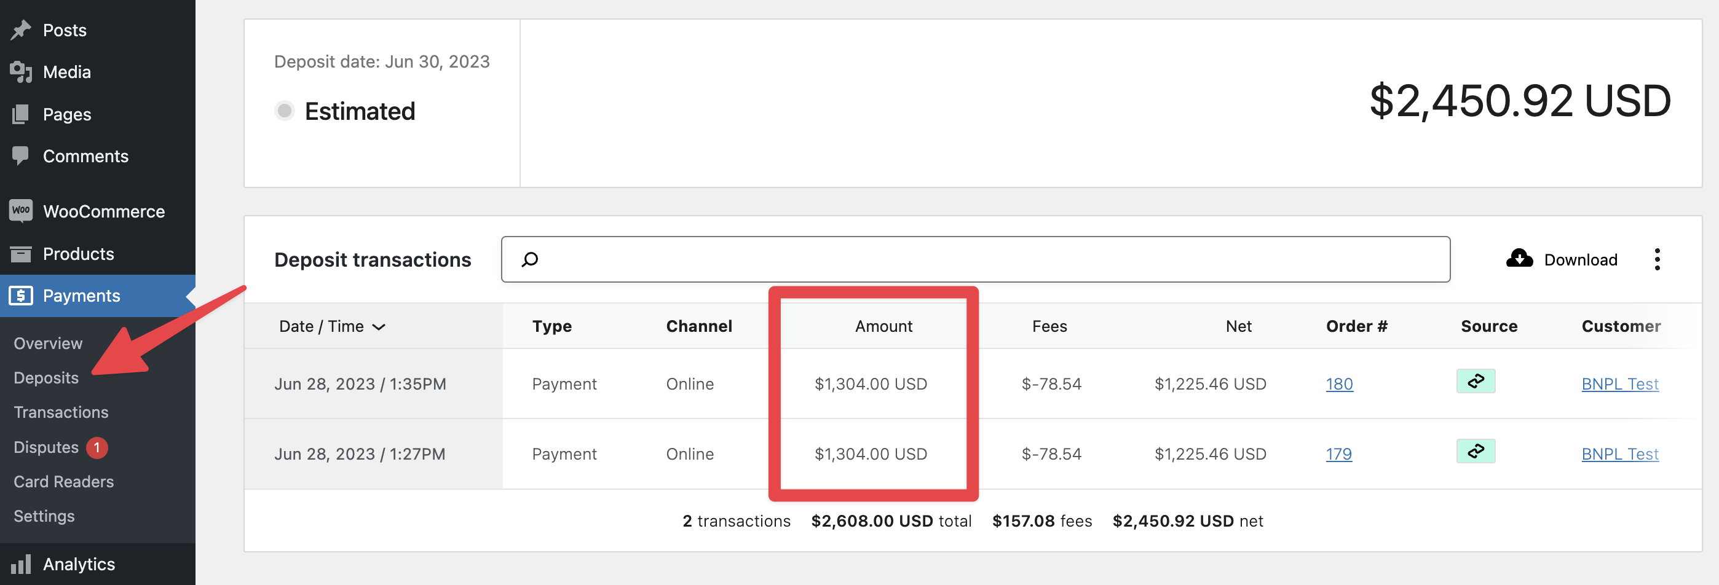Screen dimensions: 1719x585
Task: Click the WooCommerce logo icon
Action: point(21,211)
